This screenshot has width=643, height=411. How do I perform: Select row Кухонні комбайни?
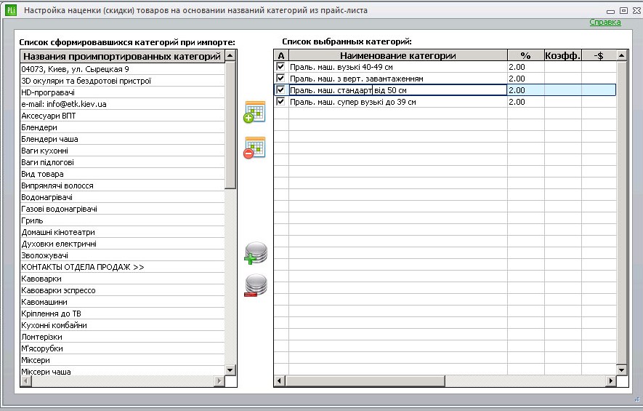[122, 325]
